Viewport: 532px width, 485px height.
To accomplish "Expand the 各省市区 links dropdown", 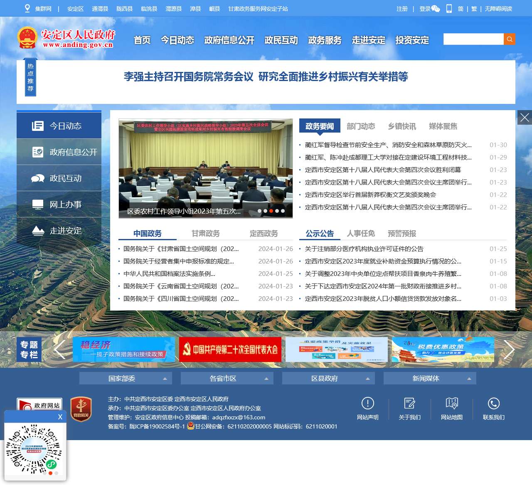I will (227, 378).
